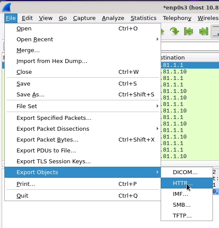
Task: Open the Wireless menu
Action: click(x=208, y=18)
